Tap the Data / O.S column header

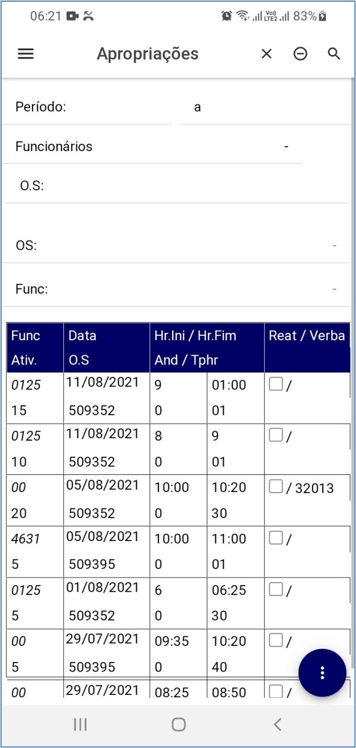click(x=107, y=348)
